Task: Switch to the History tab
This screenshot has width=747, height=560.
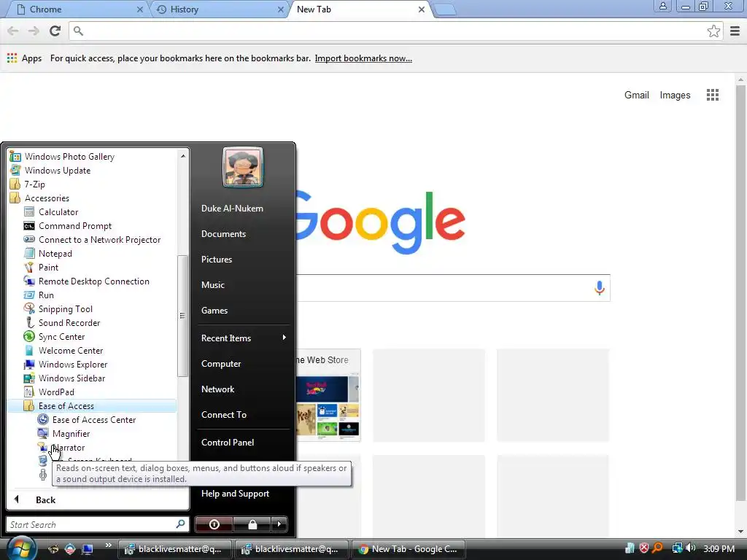Action: [219, 9]
